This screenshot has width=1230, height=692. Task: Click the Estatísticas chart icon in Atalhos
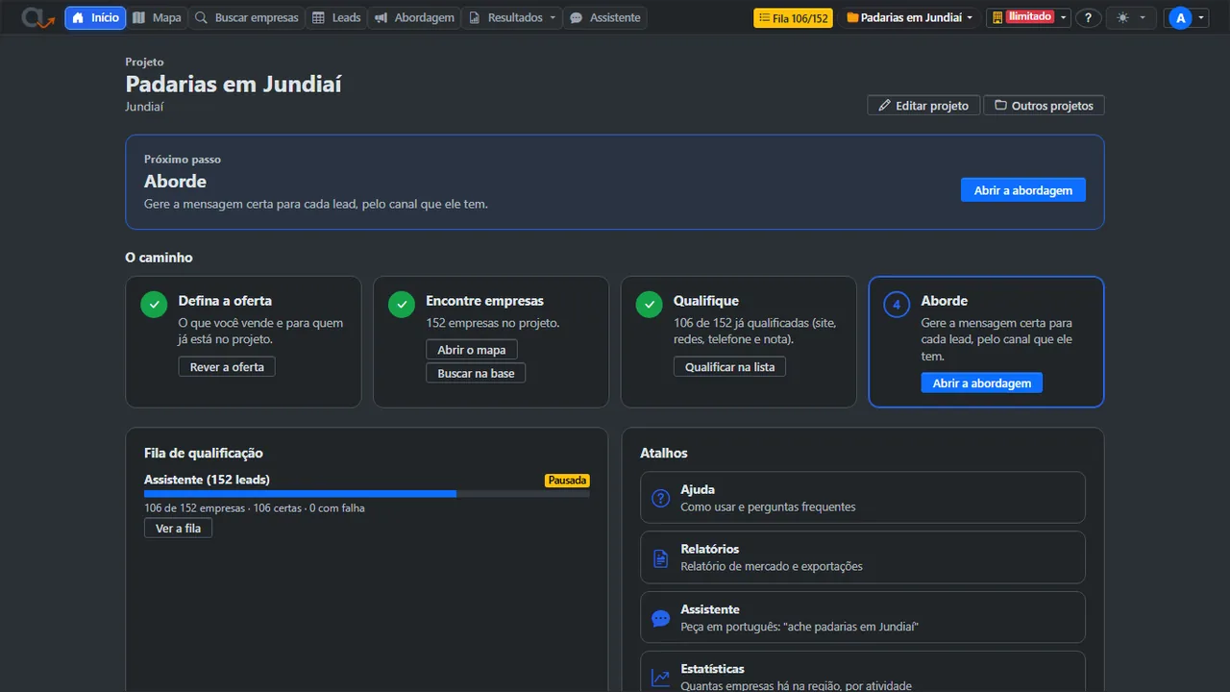(x=660, y=678)
